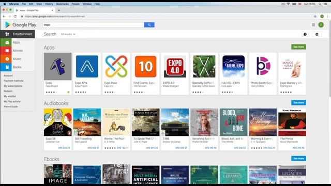Open the Multimedia Artificial Intelligence ebook cover
The width and height of the screenshot is (331, 186).
(146, 175)
